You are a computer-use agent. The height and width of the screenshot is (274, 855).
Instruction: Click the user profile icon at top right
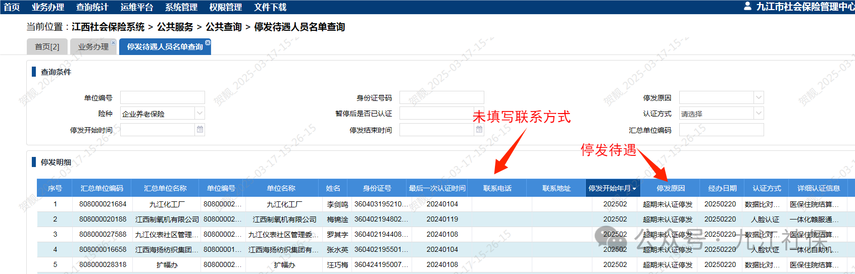747,6
